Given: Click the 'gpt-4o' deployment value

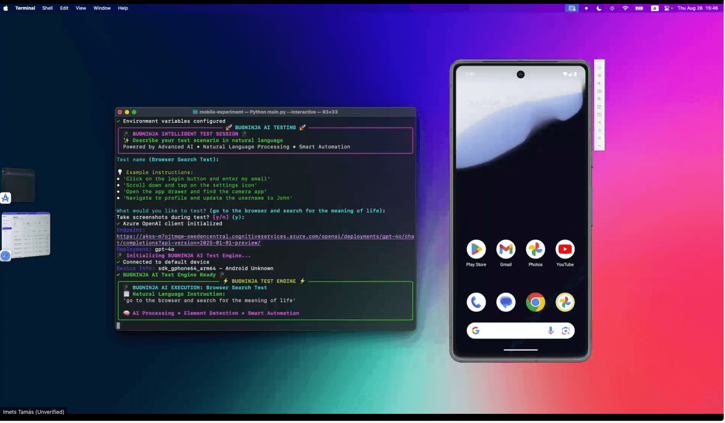Looking at the screenshot, I should coord(165,250).
